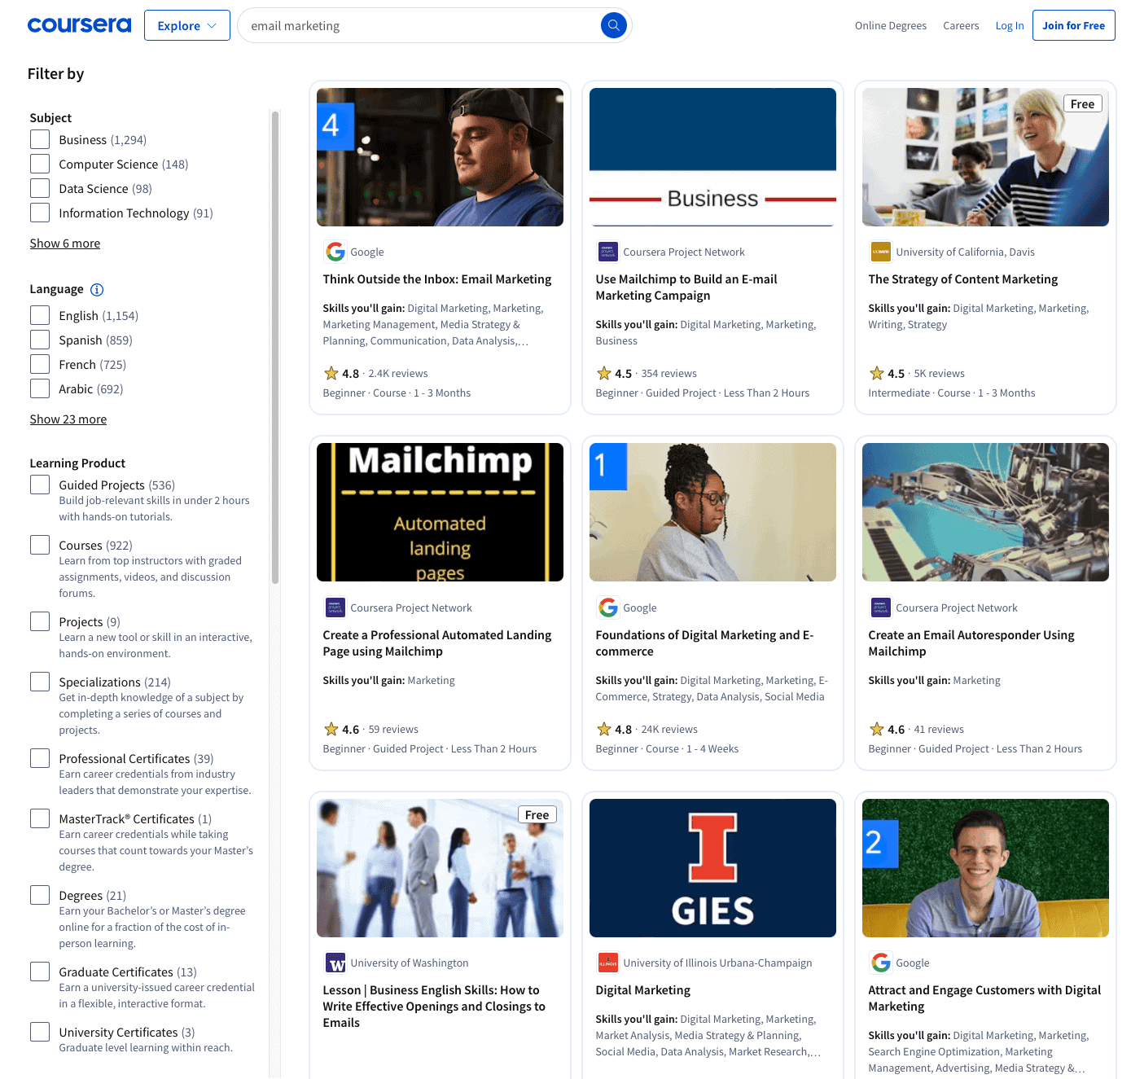The height and width of the screenshot is (1079, 1131).
Task: Click Free badge on Business English lesson card
Action: point(537,814)
